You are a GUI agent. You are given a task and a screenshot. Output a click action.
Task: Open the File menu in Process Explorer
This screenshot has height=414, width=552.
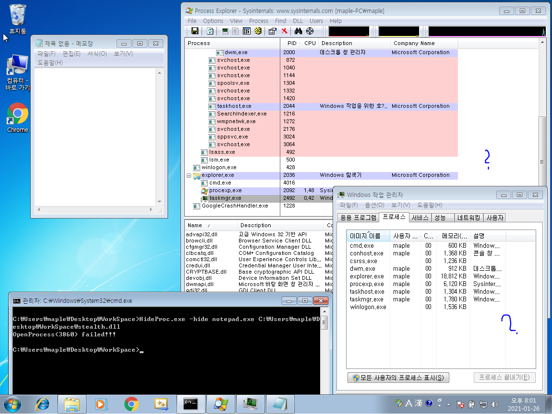[192, 21]
